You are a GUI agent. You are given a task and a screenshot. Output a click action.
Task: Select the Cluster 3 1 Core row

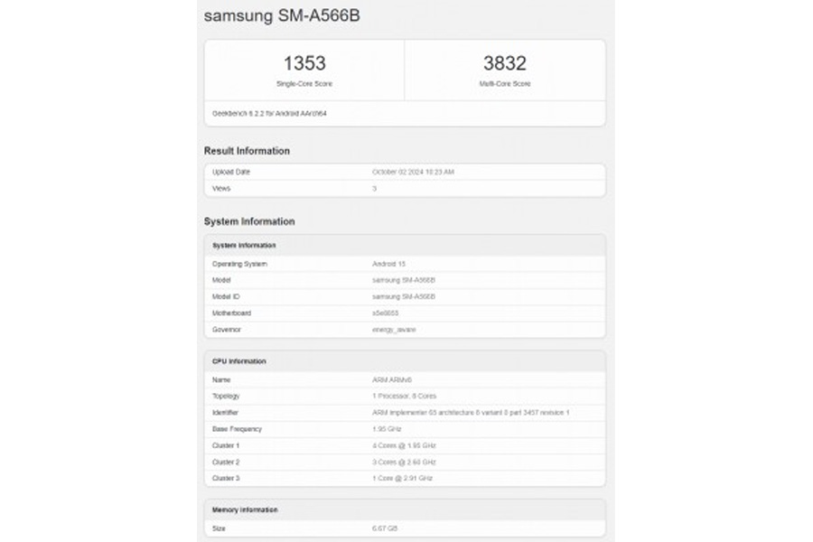coord(405,477)
